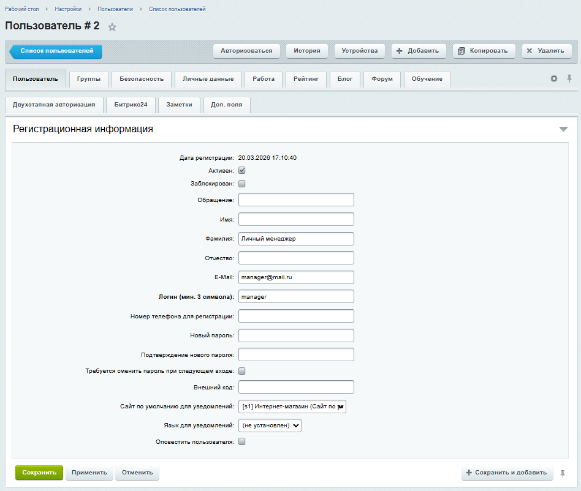The image size is (581, 491).
Task: Open Сайт по умолчанию для уведомлений dropdown
Action: point(292,407)
